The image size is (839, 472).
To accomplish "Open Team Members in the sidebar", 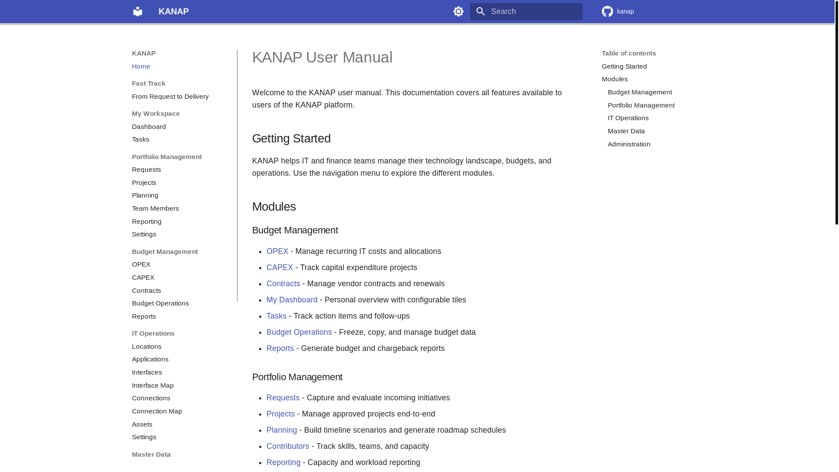I will pos(156,208).
